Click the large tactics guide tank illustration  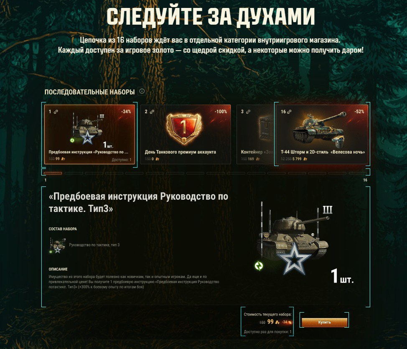(293, 237)
